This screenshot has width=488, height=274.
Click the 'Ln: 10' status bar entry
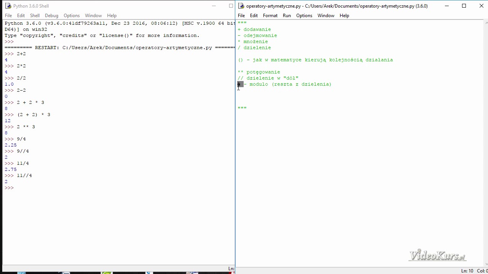point(467,271)
